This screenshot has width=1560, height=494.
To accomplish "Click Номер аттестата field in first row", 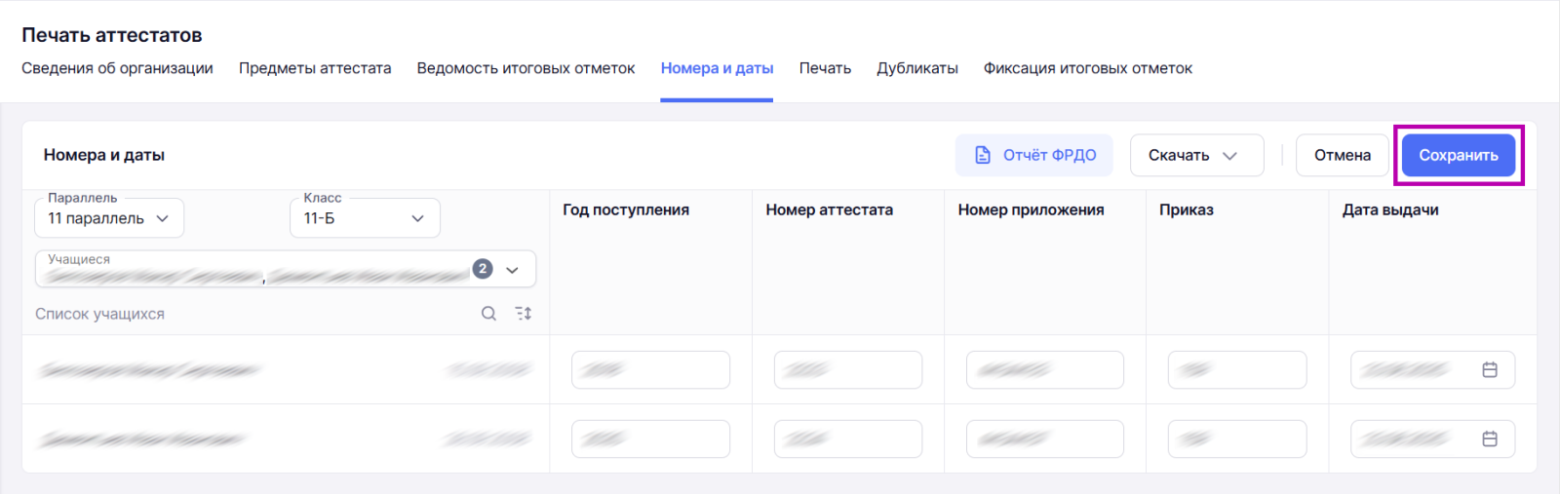I will [x=847, y=370].
